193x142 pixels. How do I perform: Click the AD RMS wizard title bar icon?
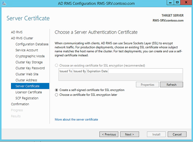click(x=4, y=3)
